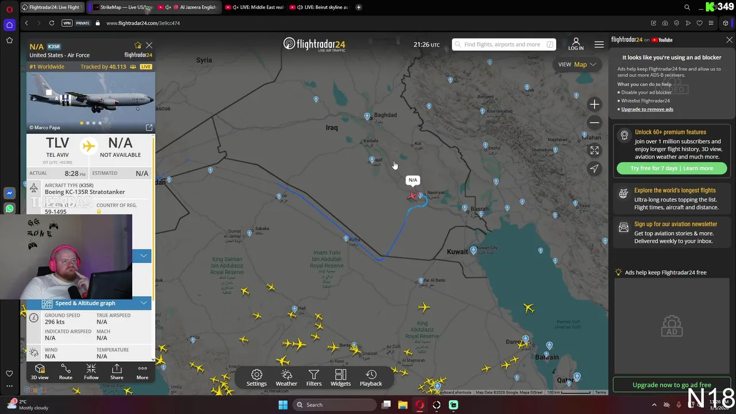Screen dimensions: 736x414
Task: Open the Widgets panel
Action: tap(340, 378)
